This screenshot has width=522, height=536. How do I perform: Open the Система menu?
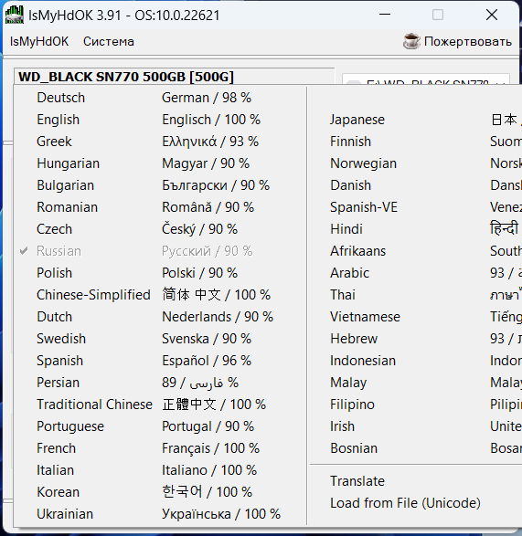tap(109, 41)
